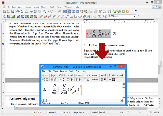This screenshot has width=163, height=116.
Task: Select the arrow line drawing tool
Action: pyautogui.click(x=54, y=16)
